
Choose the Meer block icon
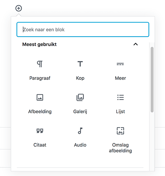(120, 64)
